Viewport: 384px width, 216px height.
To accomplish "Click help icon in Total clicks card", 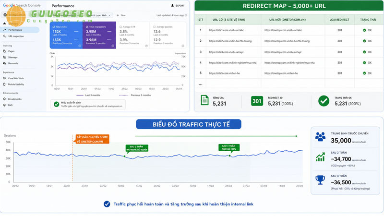I will pyautogui.click(x=80, y=46).
